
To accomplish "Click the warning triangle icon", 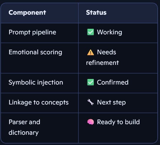I will tap(90, 52).
